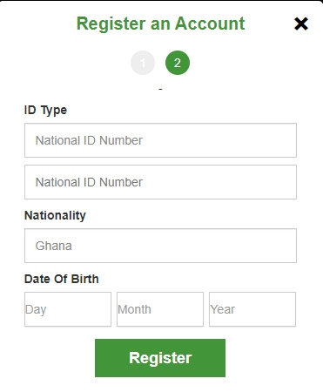
Task: Select the green step 2 circle
Action: 178,63
